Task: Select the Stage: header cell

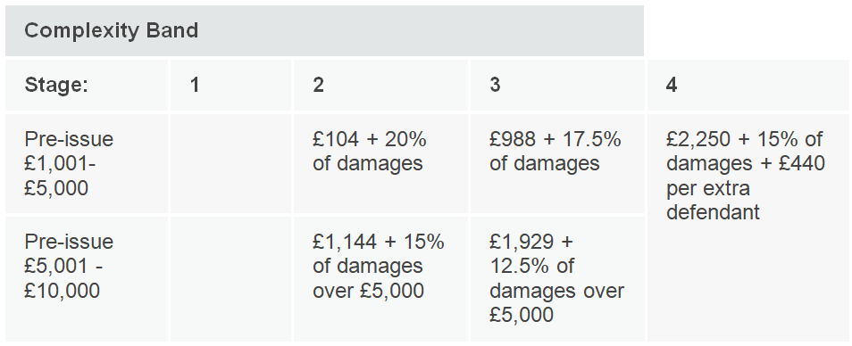Action: (x=87, y=85)
